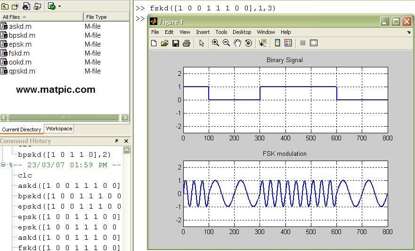
Task: Switch to the Workspace tab
Action: 59,129
